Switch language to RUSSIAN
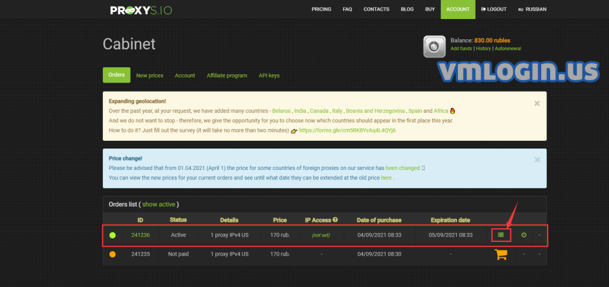Viewport: 609px width, 287px height. [532, 10]
